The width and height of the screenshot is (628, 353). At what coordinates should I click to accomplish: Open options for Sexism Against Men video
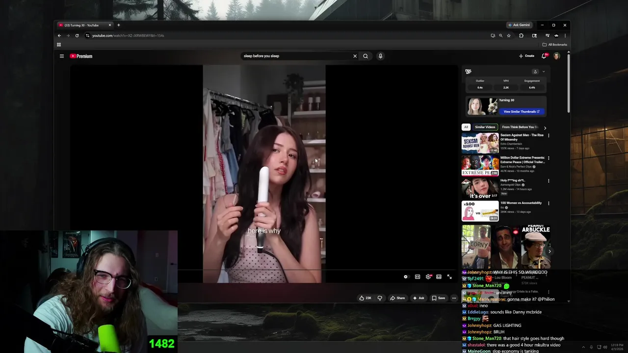[x=549, y=135]
